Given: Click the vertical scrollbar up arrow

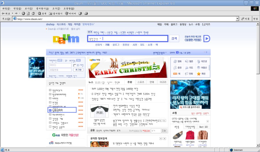Looking at the screenshot, I should pos(258,24).
